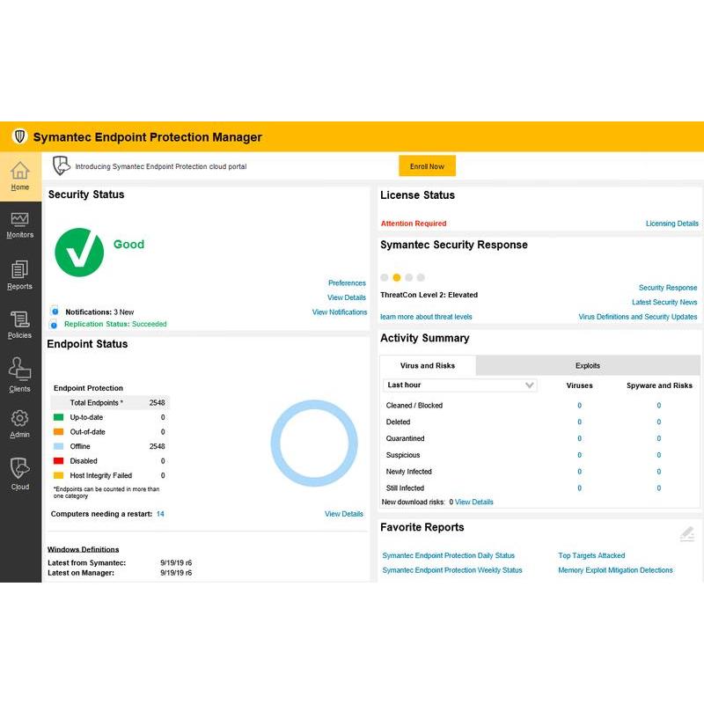Screen dimensions: 704x704
Task: Click the Total Endpoints 2548 row
Action: coord(110,403)
